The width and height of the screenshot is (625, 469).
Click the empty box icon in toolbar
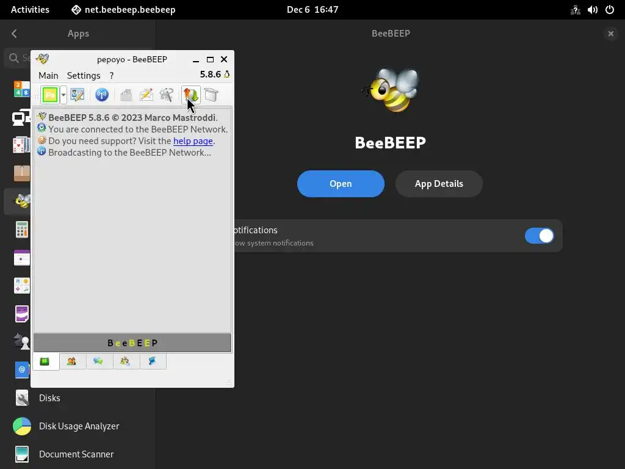tap(211, 95)
